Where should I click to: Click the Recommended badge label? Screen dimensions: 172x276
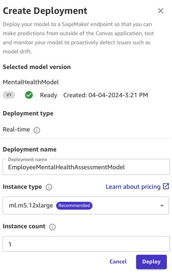tap(74, 206)
